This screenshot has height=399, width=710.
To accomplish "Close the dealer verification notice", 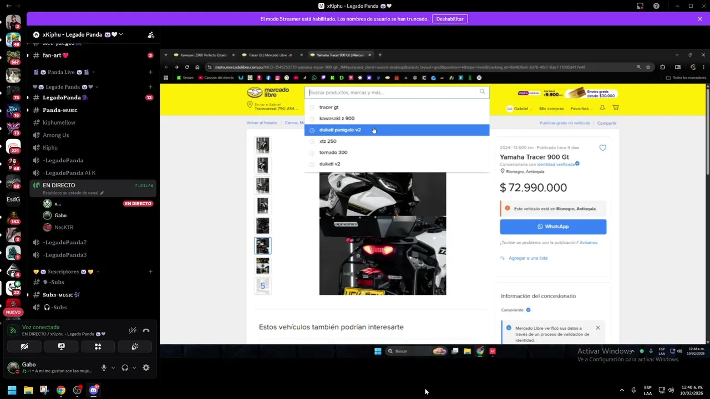I will (597, 328).
